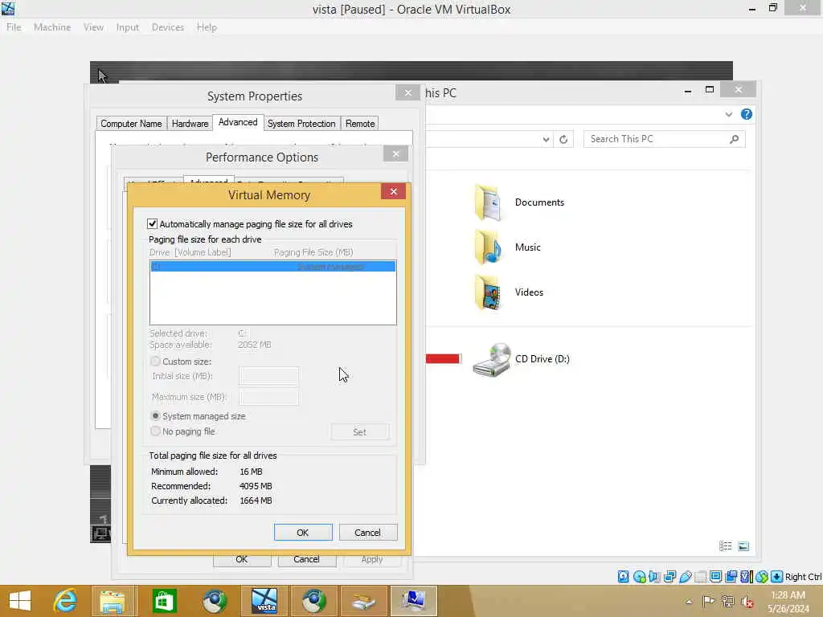Click the mouse integration indicator in VirtualBox
This screenshot has height=617, width=823.
coord(762,577)
